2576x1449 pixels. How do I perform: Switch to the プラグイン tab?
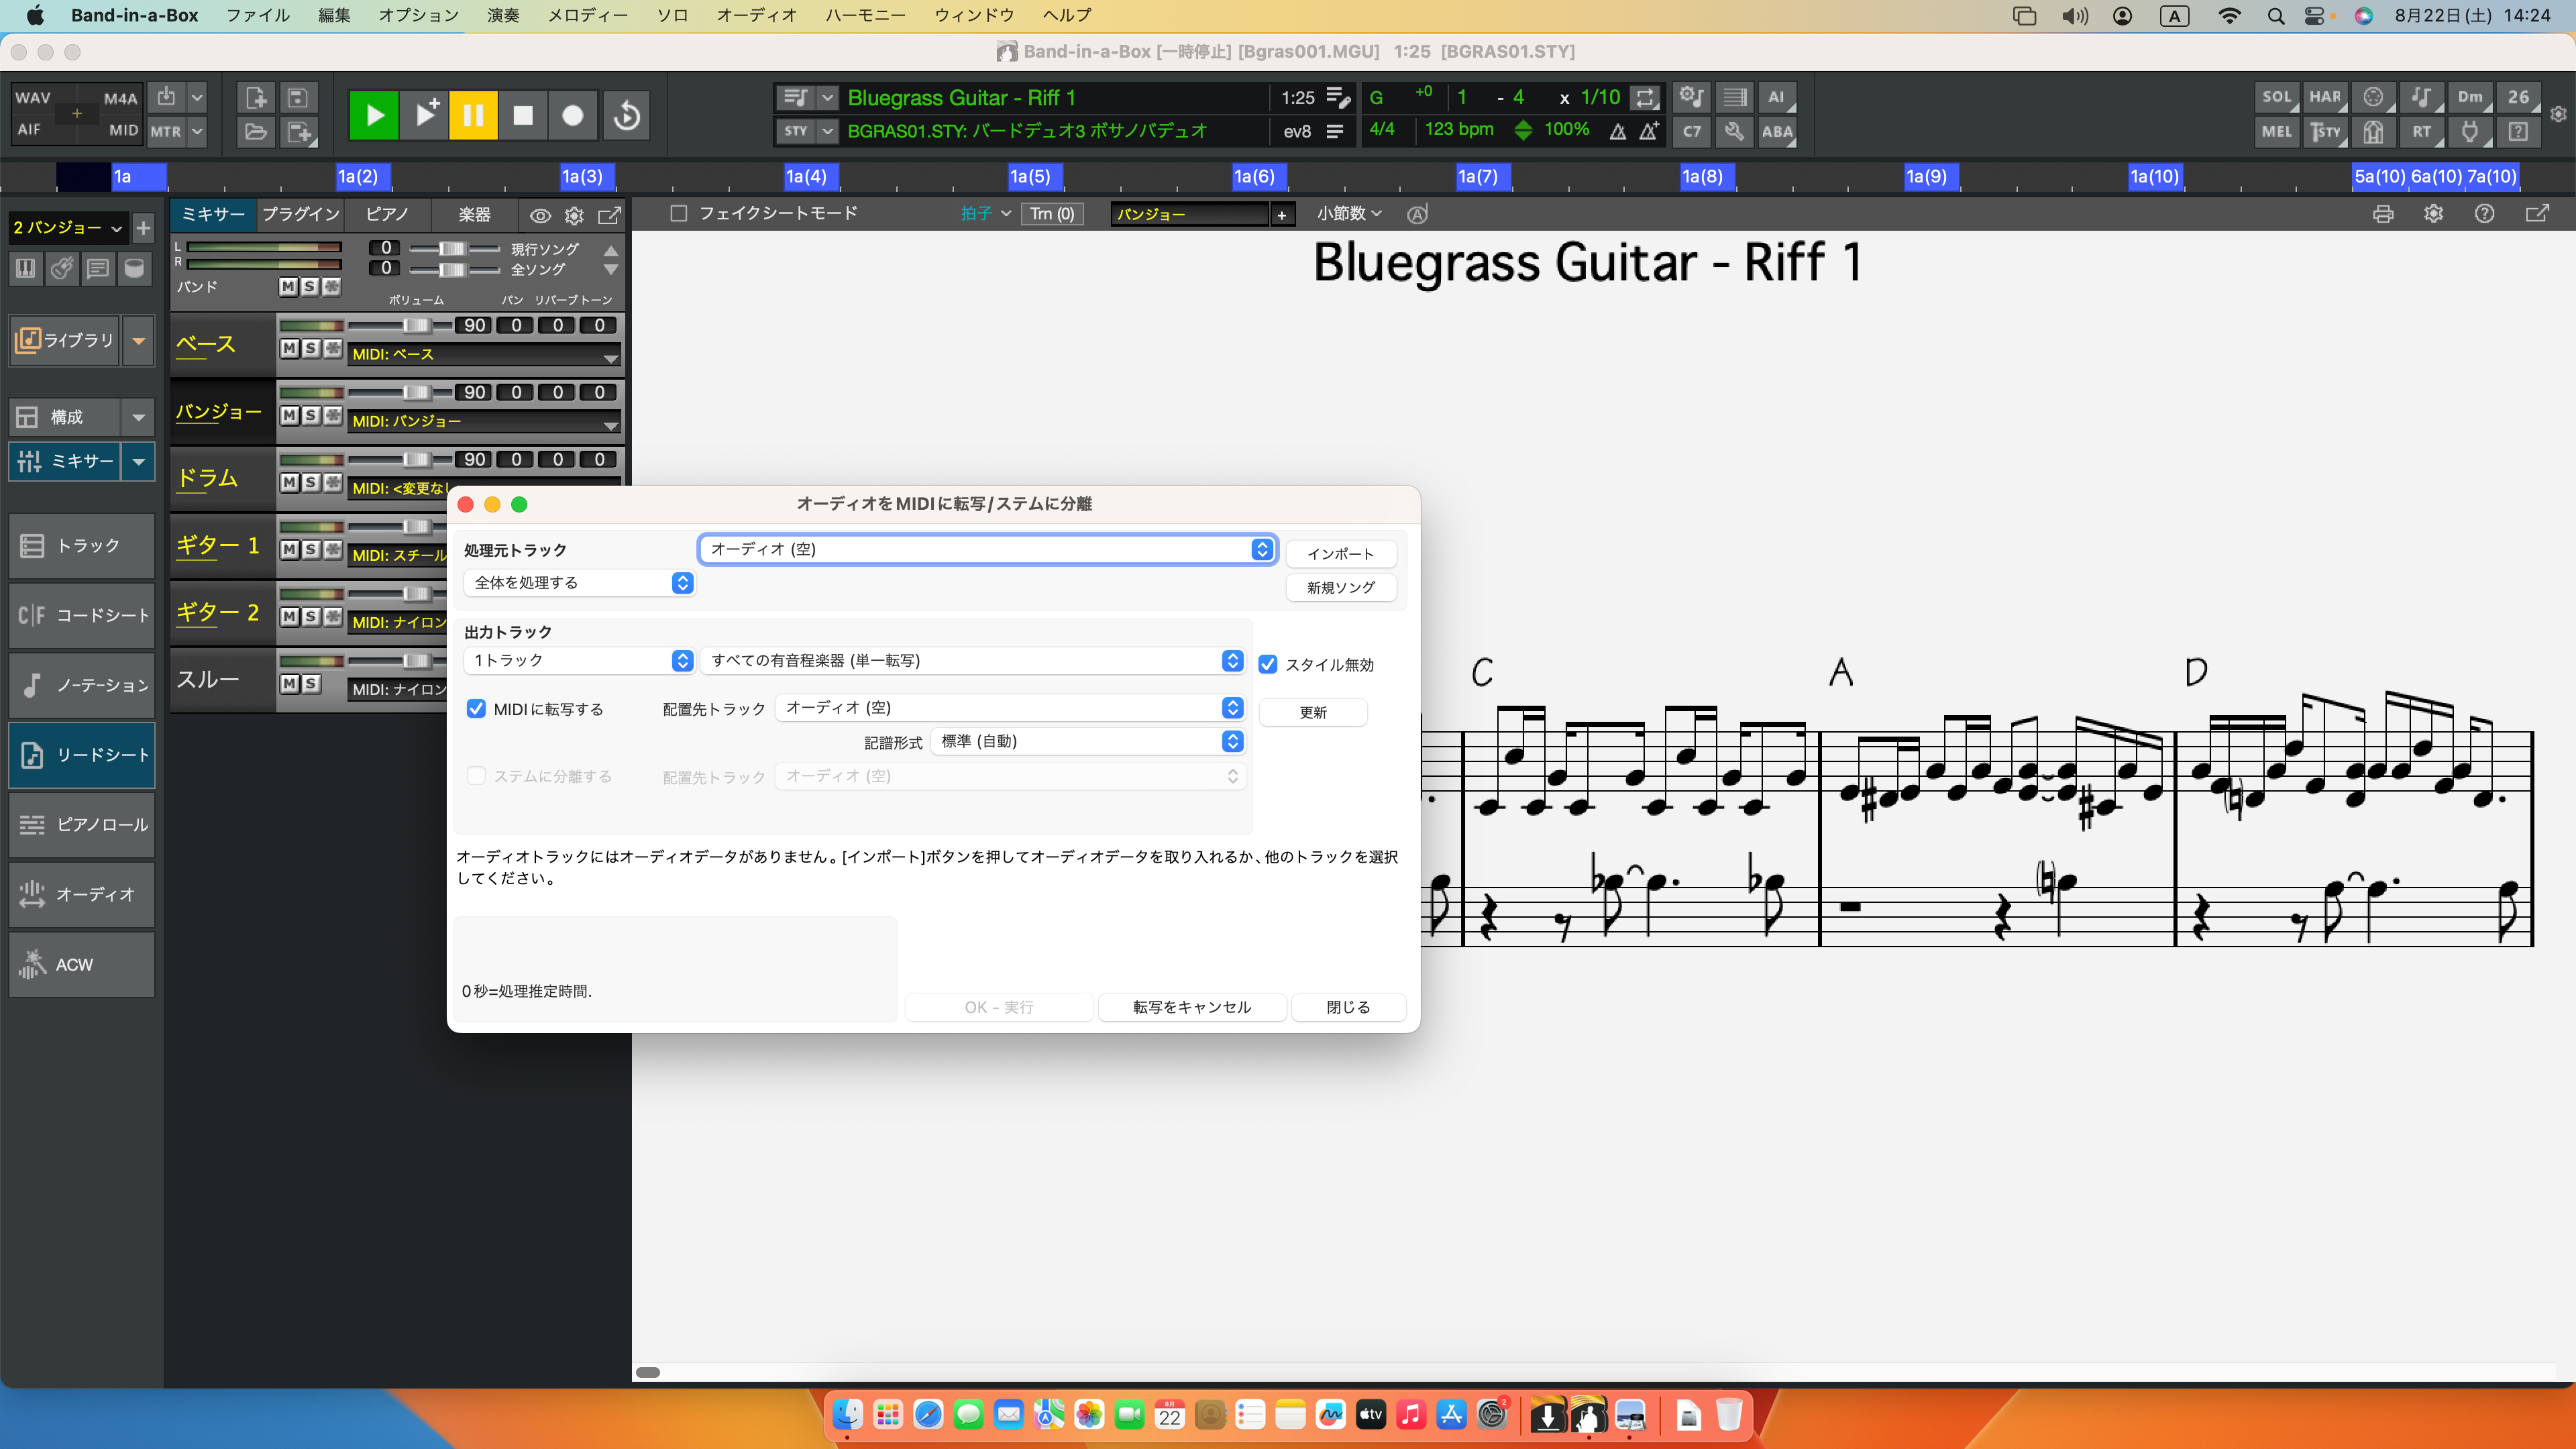301,214
